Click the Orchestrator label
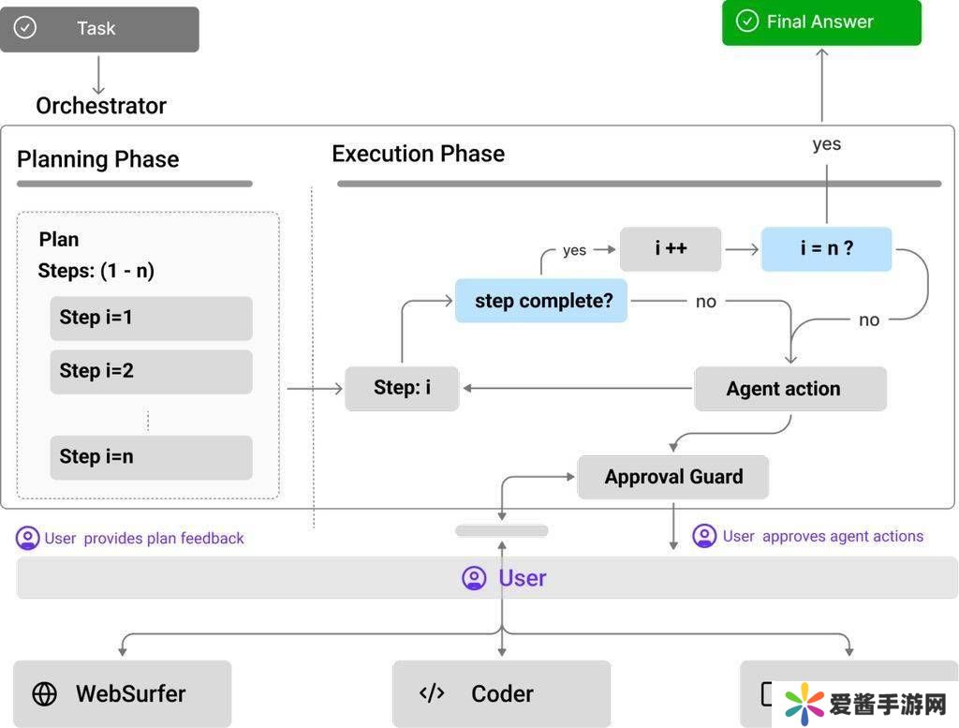The width and height of the screenshot is (959, 728). (101, 106)
